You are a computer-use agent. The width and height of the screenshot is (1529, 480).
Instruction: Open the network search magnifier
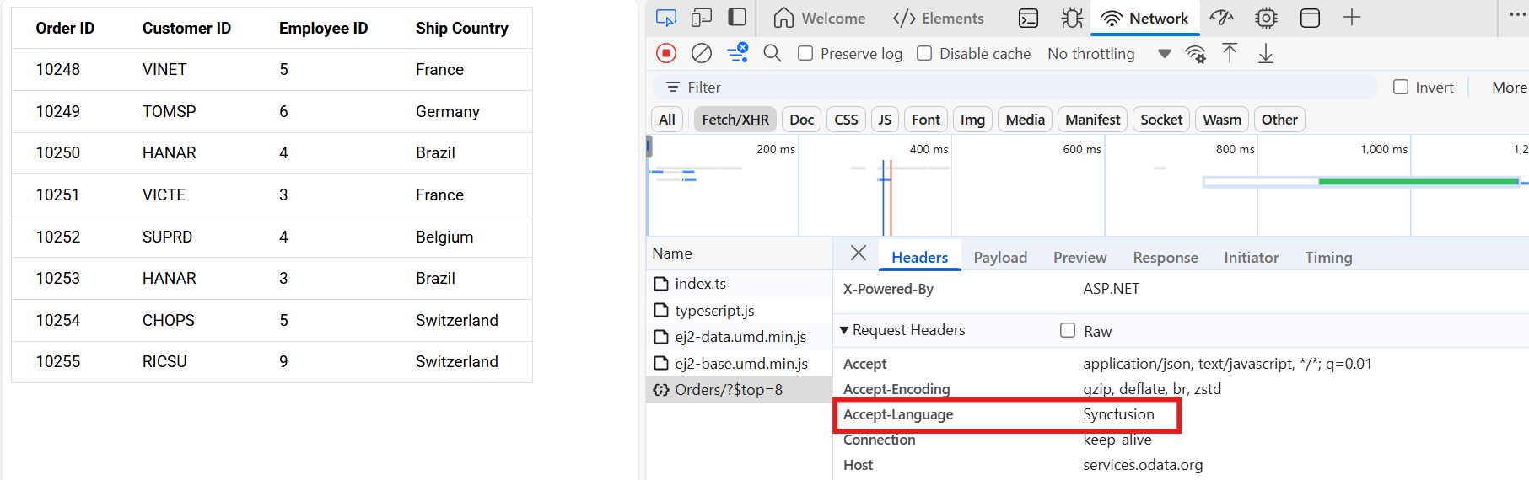click(x=772, y=54)
